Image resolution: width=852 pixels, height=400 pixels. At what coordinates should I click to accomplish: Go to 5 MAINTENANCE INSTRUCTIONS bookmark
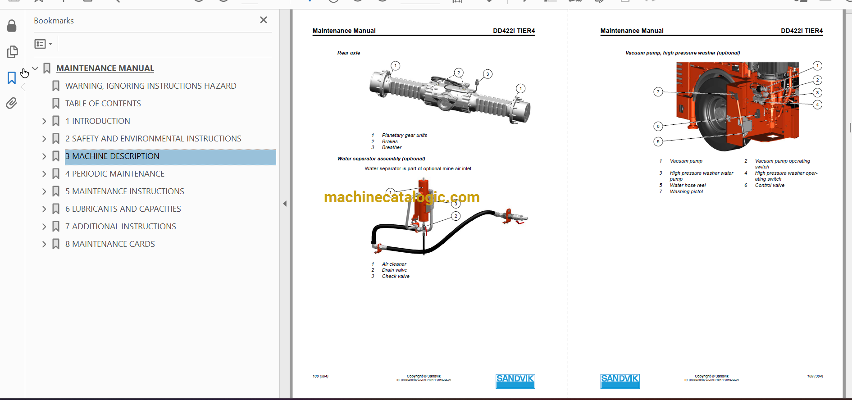point(124,191)
